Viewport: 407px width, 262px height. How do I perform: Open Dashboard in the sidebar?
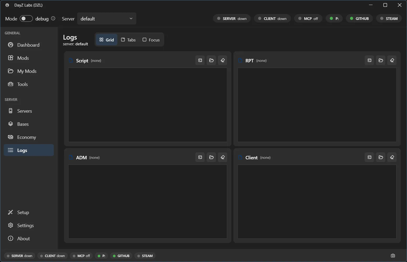pyautogui.click(x=29, y=45)
